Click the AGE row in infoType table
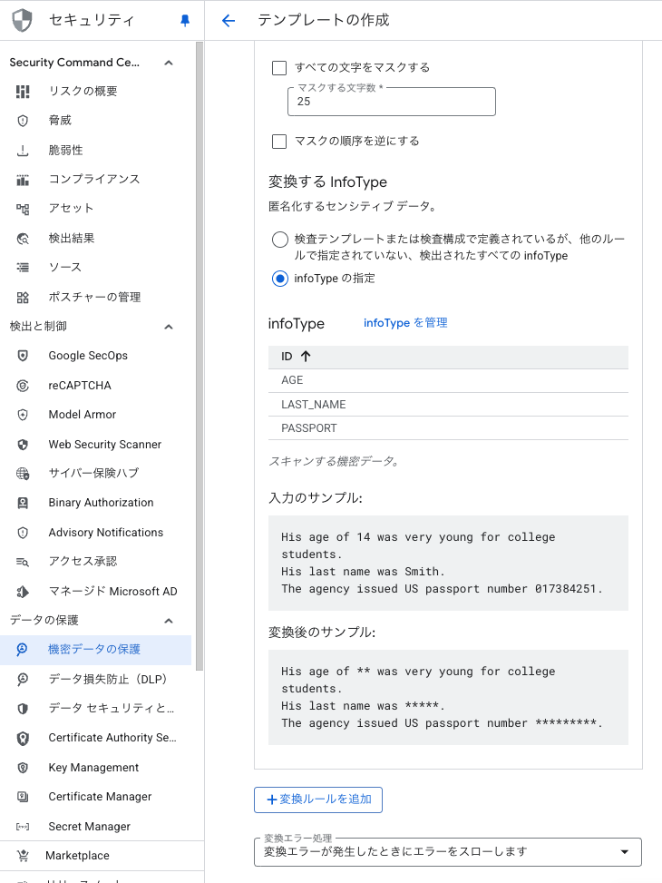 (448, 380)
